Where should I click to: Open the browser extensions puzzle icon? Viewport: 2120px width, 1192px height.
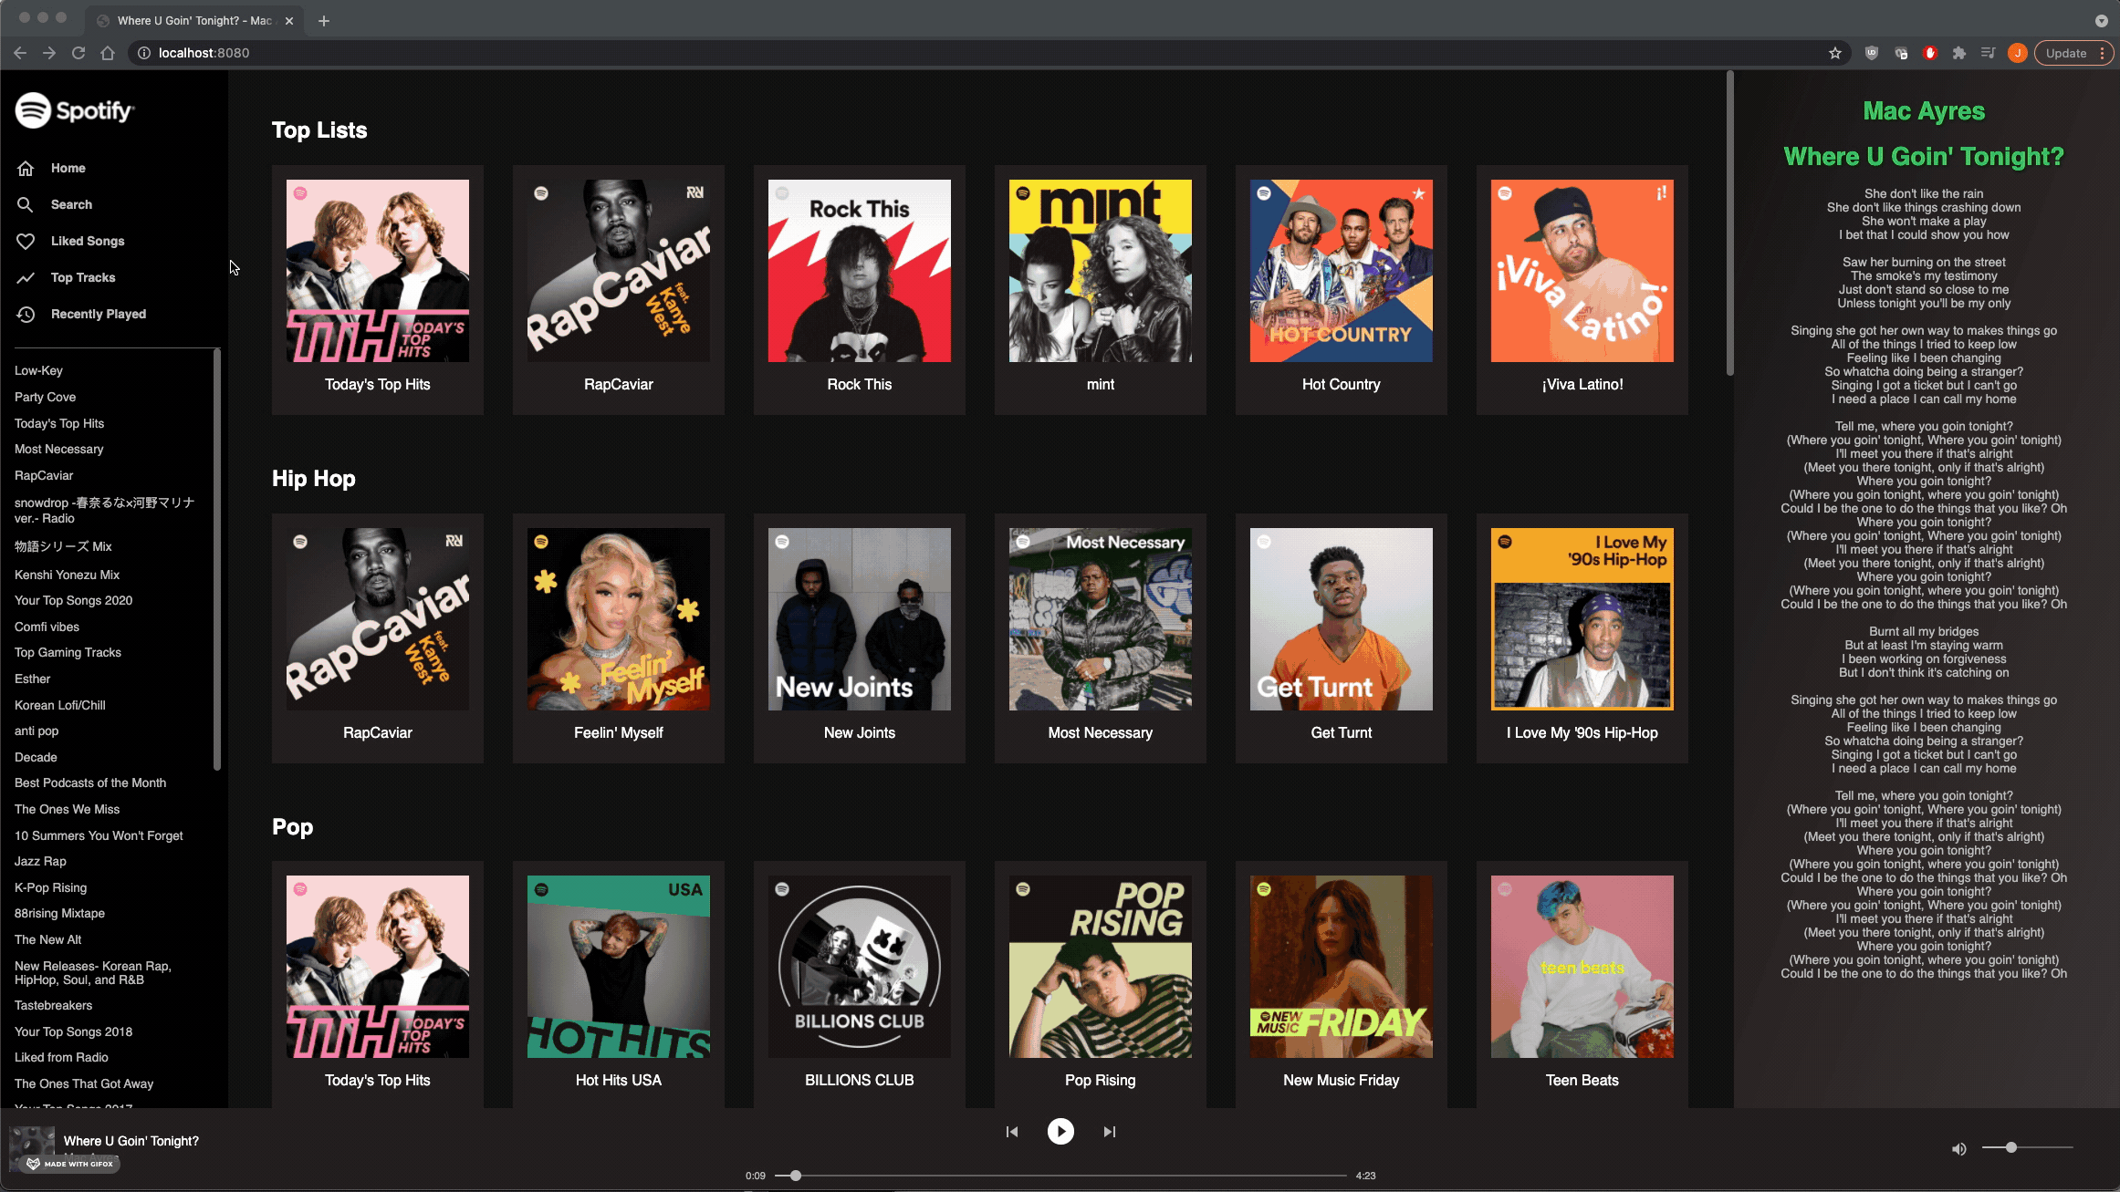coord(1958,53)
